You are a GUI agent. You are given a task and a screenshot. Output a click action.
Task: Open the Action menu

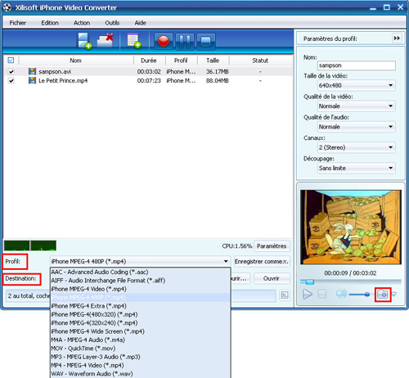(x=82, y=23)
